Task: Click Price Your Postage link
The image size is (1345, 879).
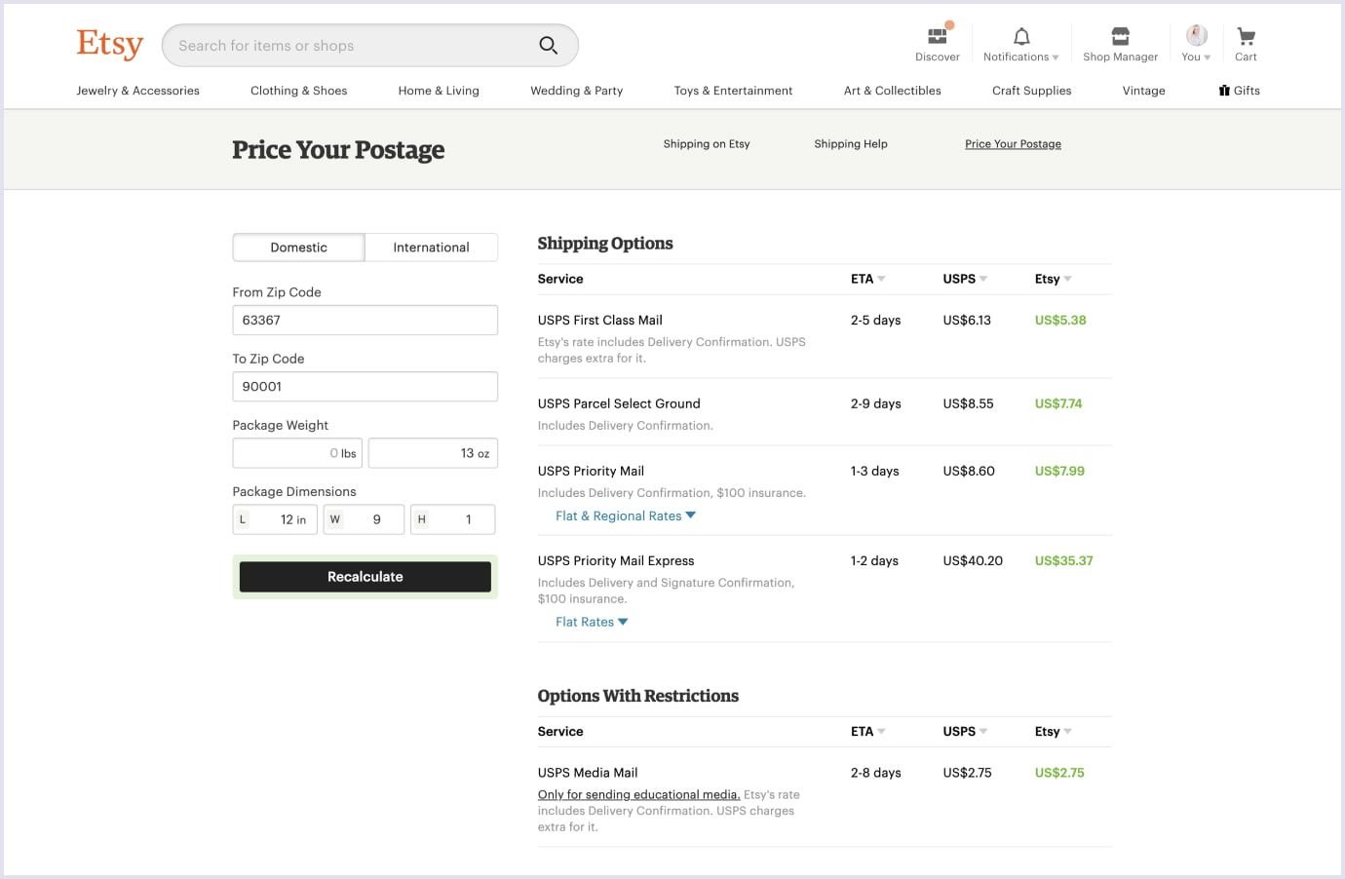Action: (1013, 144)
